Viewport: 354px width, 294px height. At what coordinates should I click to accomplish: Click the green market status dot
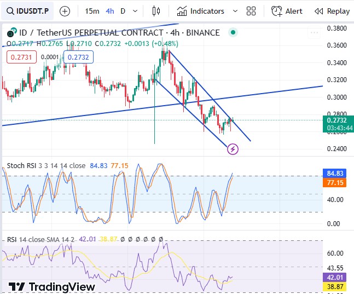coord(233,32)
